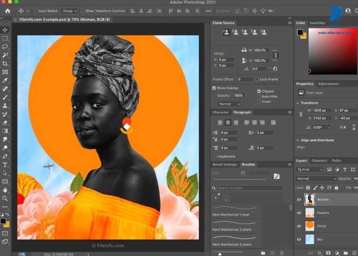Uncheck the Clipped checkbox

tap(259, 91)
